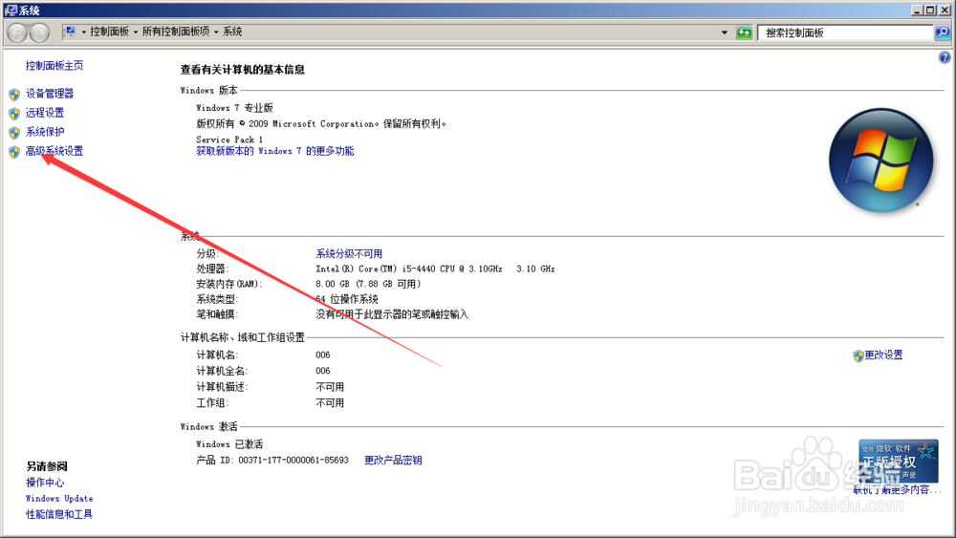
Task: Click the Forward navigation arrow button
Action: (x=39, y=32)
